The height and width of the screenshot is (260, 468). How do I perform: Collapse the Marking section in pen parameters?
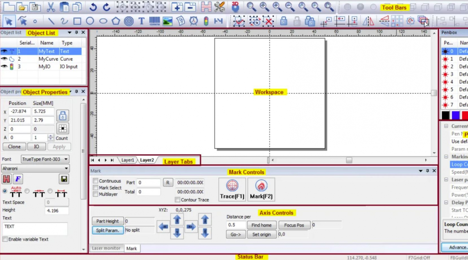click(446, 157)
